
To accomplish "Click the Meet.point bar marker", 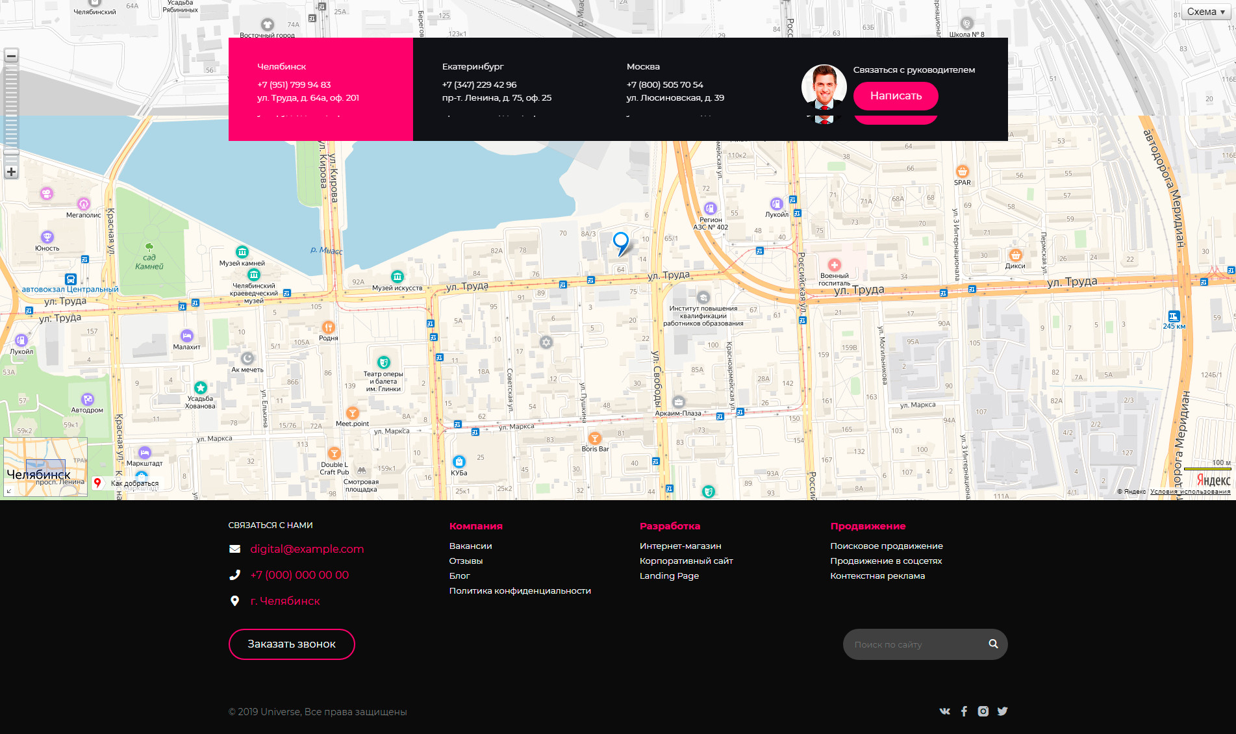I will (x=353, y=413).
